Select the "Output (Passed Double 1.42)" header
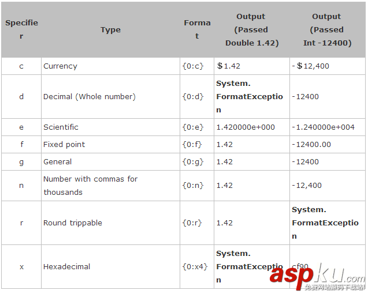 pyautogui.click(x=251, y=30)
